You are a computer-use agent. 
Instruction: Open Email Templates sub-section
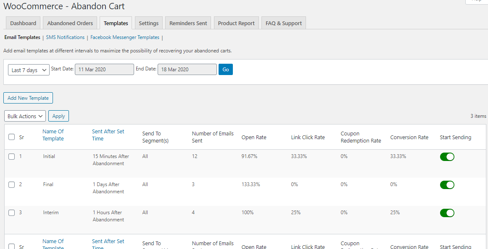pyautogui.click(x=22, y=37)
